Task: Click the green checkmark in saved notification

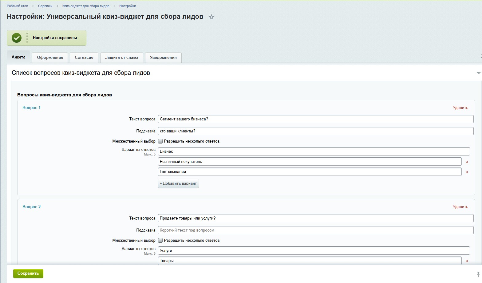Action: tap(17, 38)
